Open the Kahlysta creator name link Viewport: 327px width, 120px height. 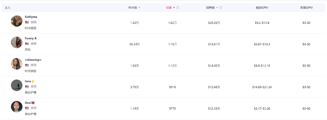(x=31, y=17)
